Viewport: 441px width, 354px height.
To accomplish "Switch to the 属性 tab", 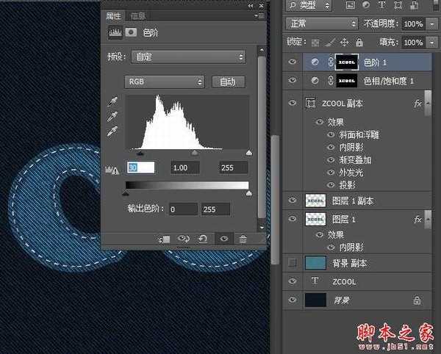I will tap(113, 16).
